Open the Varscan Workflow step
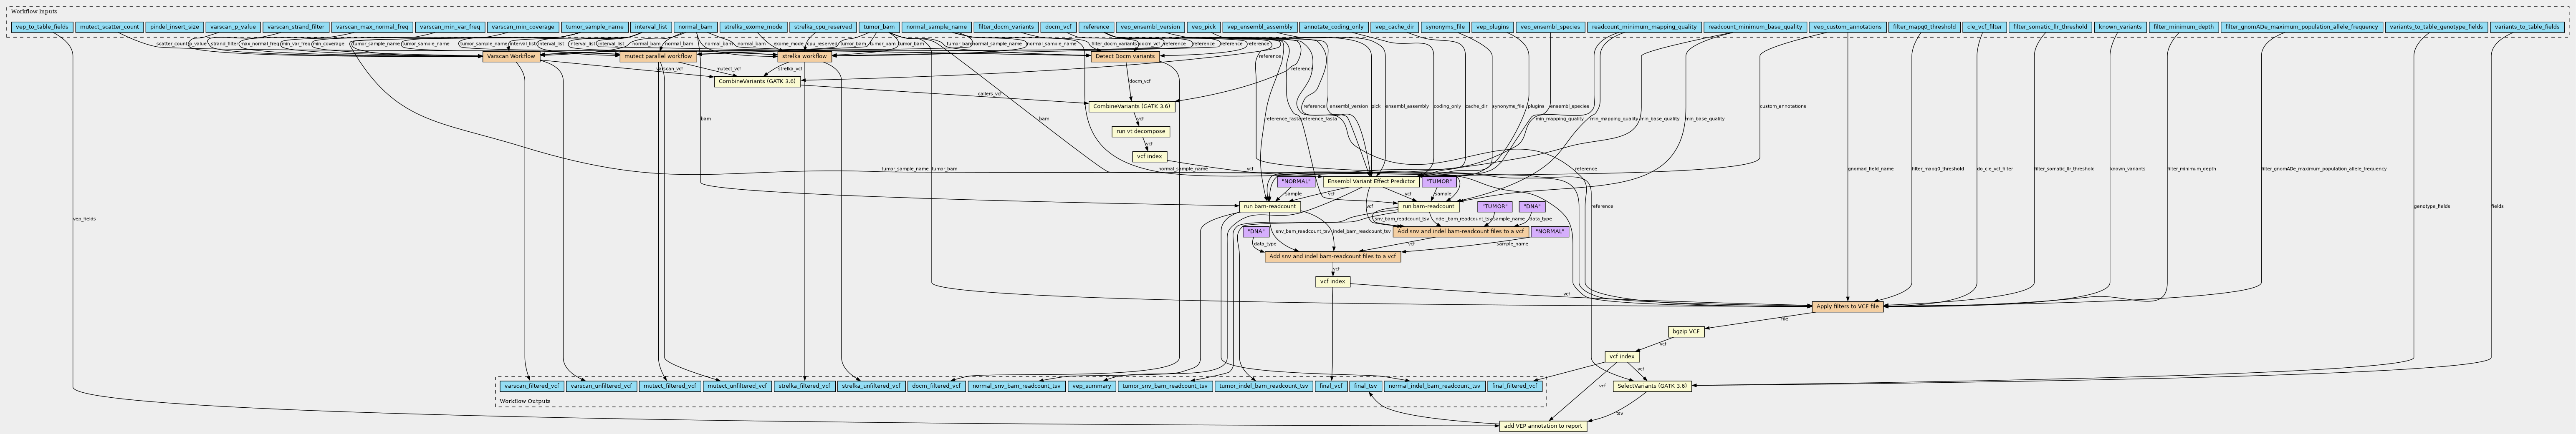 click(511, 57)
